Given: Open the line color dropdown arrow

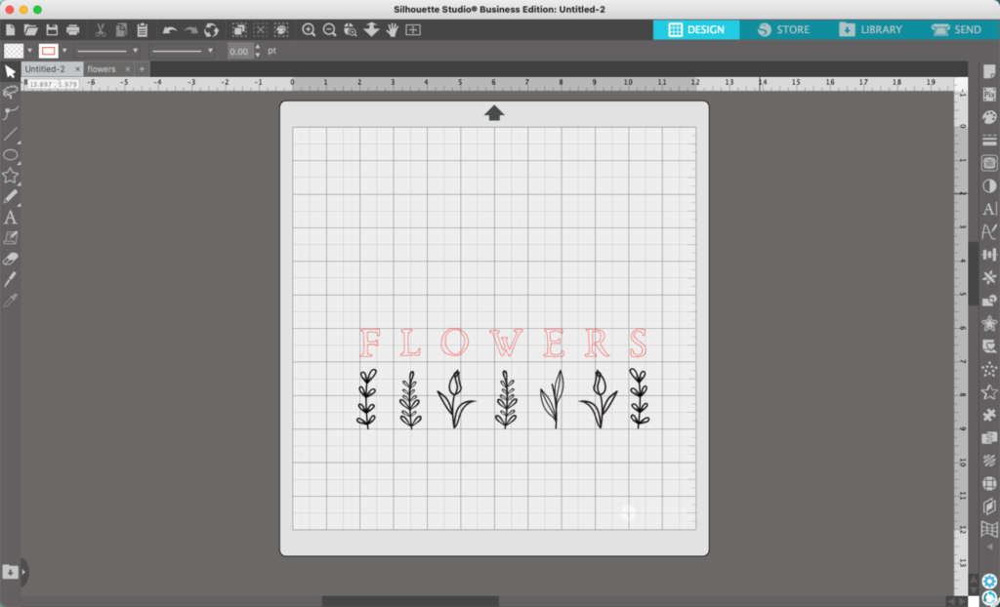Looking at the screenshot, I should pyautogui.click(x=63, y=51).
